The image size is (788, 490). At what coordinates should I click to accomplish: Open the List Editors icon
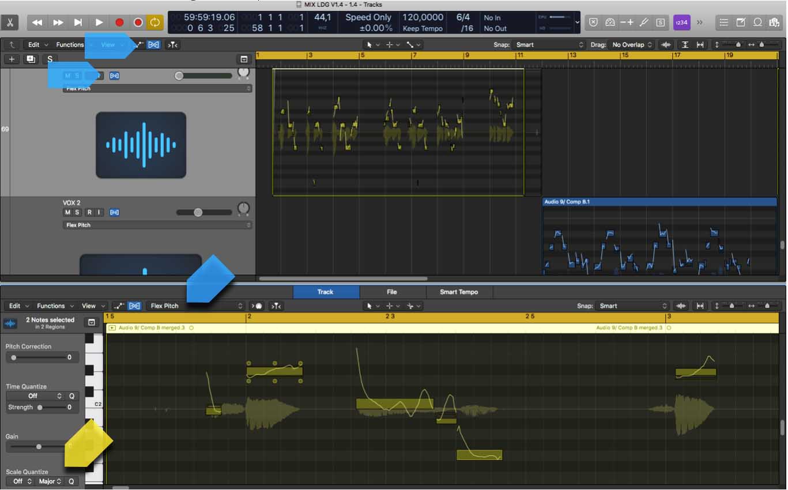(x=725, y=22)
